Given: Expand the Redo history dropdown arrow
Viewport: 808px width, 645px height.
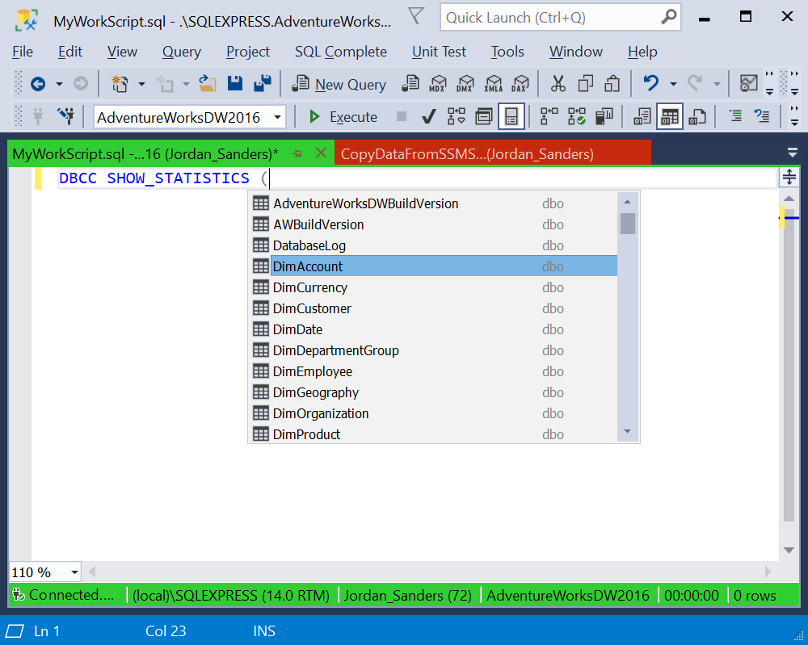Looking at the screenshot, I should point(717,84).
